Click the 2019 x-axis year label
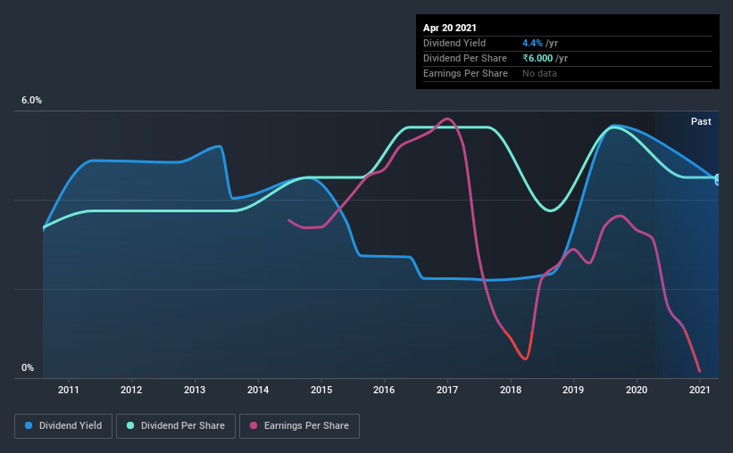733x453 pixels. pyautogui.click(x=573, y=390)
